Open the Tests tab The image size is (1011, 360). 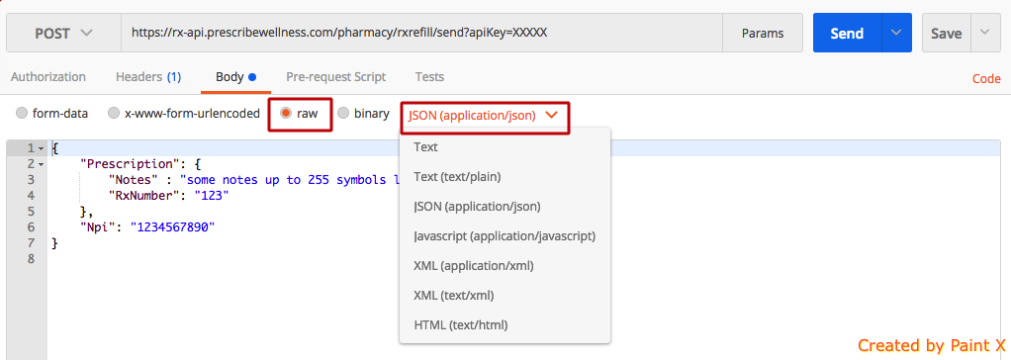[429, 77]
